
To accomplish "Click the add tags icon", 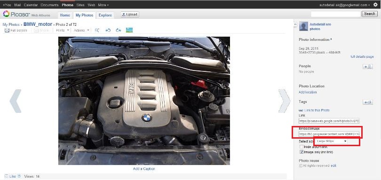I will [368, 102].
